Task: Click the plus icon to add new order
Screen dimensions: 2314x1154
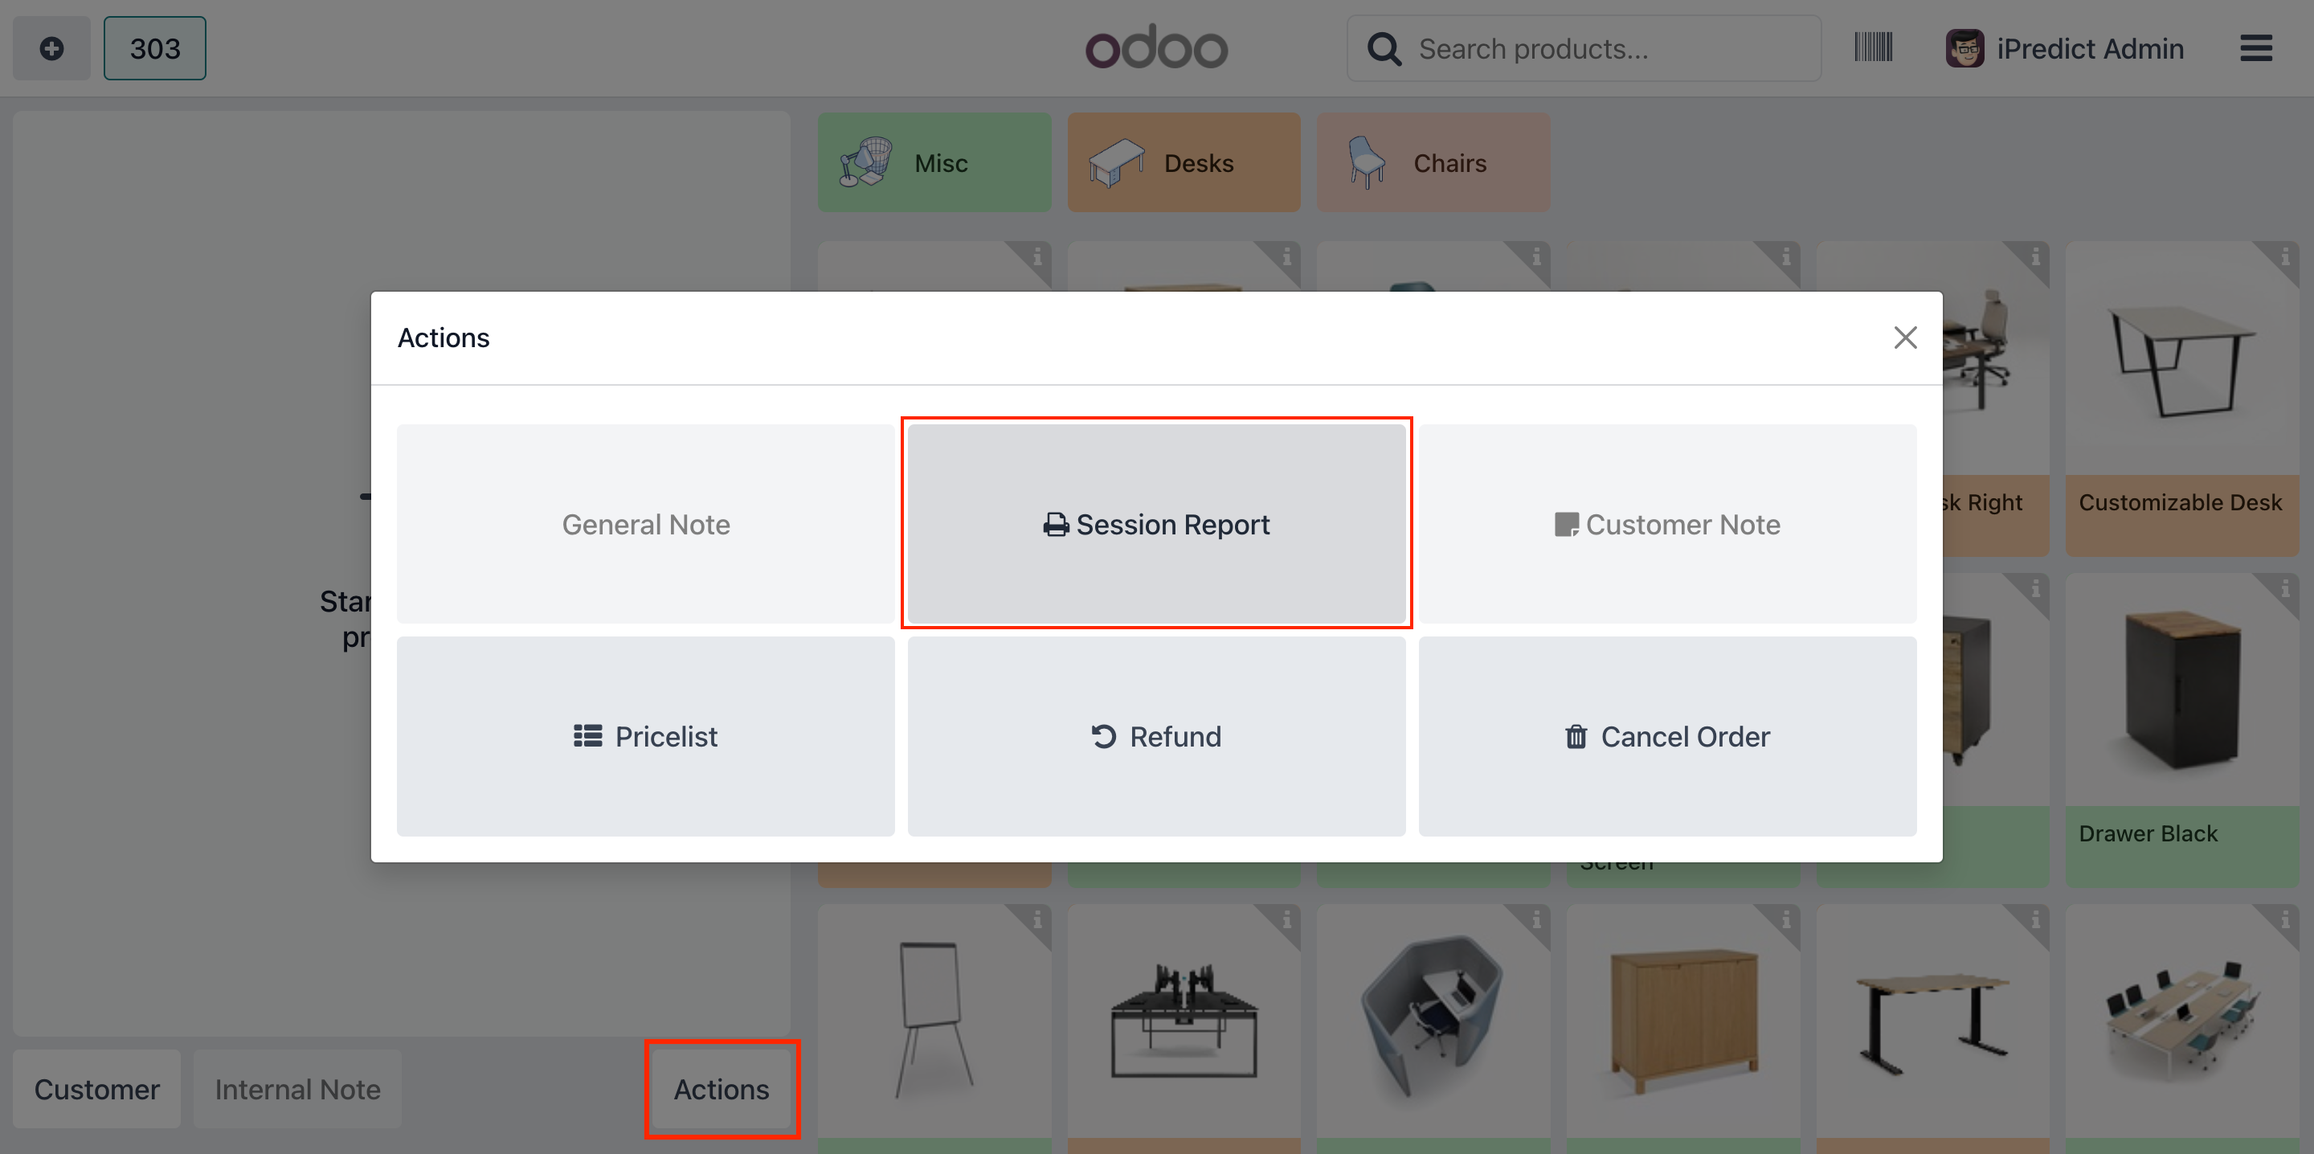Action: pyautogui.click(x=51, y=48)
